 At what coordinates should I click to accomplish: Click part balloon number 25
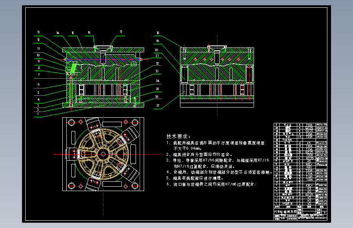pyautogui.click(x=158, y=89)
